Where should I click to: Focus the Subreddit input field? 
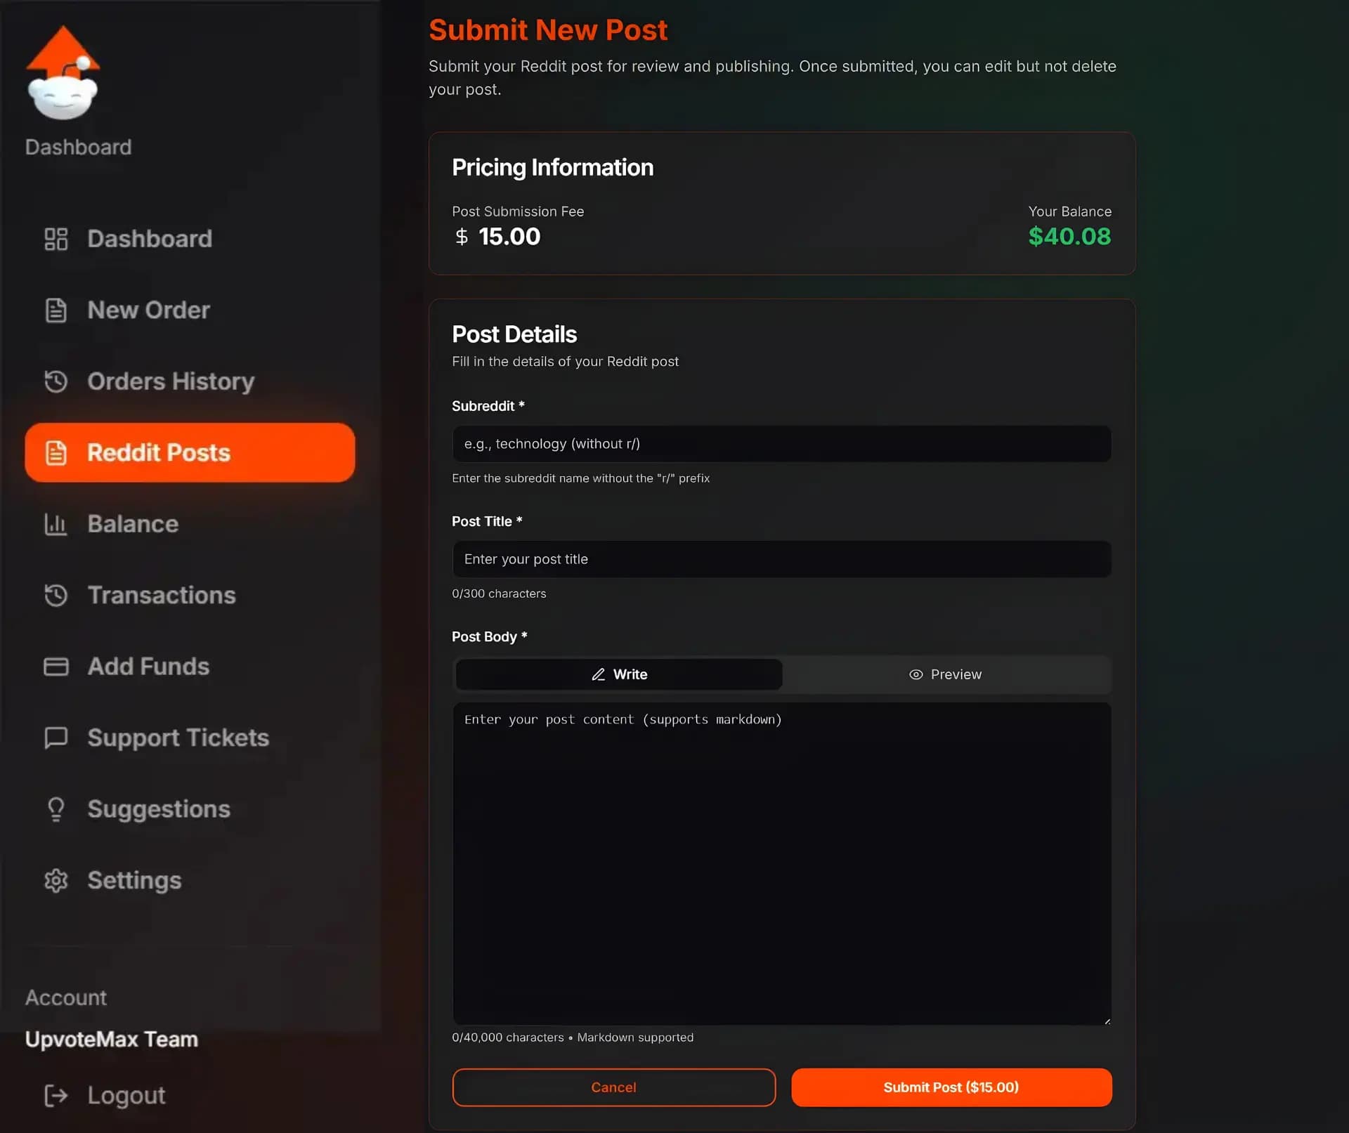(x=782, y=444)
